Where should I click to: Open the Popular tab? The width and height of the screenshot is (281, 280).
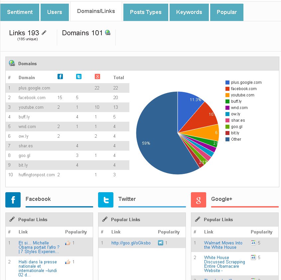(x=227, y=12)
